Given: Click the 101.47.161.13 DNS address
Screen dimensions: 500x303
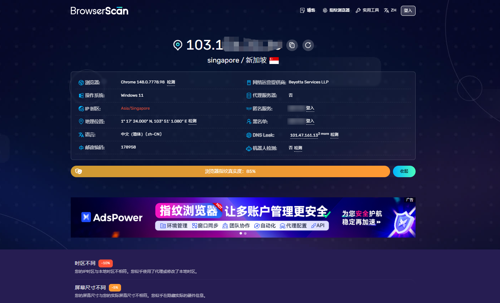Looking at the screenshot, I should coord(304,136).
